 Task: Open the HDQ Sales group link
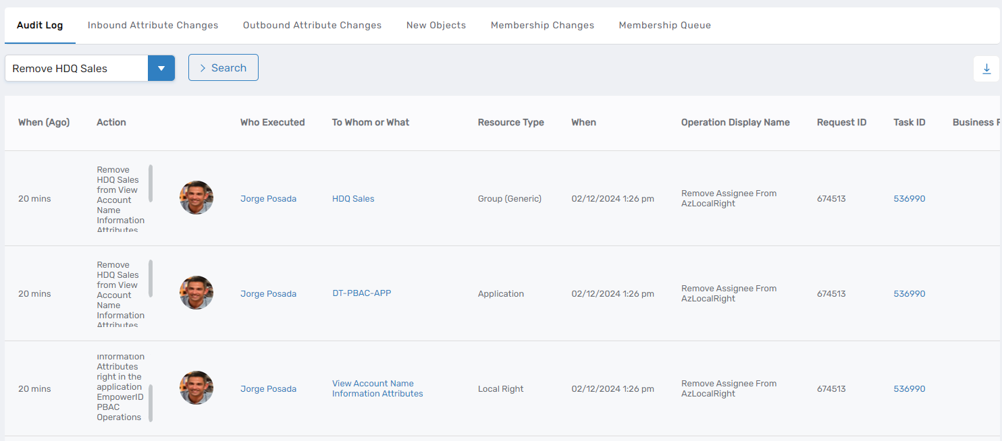[352, 199]
